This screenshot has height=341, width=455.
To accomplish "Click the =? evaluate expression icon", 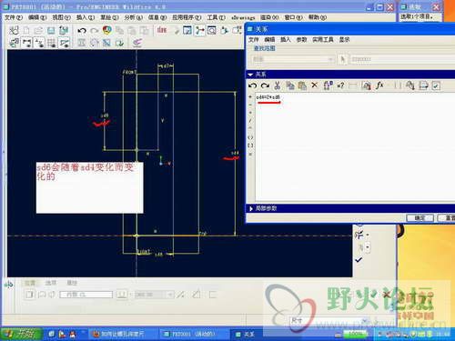I will click(x=340, y=85).
